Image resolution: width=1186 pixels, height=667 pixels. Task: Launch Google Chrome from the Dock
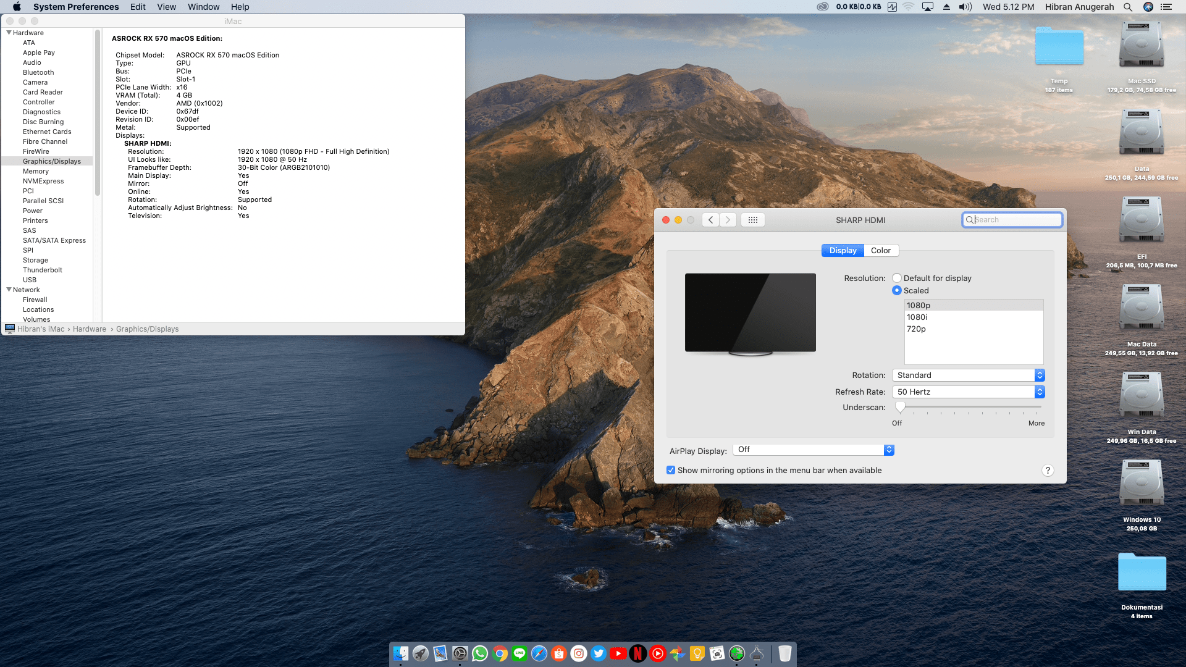500,653
